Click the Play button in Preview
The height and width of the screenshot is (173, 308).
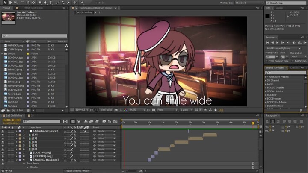(x=277, y=43)
